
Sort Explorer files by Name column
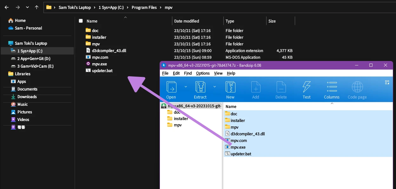coord(92,21)
